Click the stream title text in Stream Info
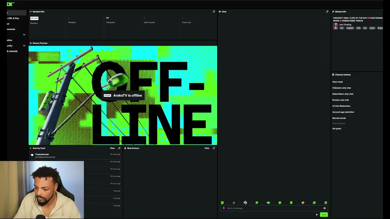 point(358,19)
